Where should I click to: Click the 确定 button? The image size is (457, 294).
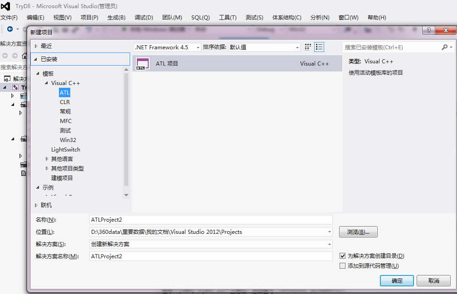click(397, 280)
